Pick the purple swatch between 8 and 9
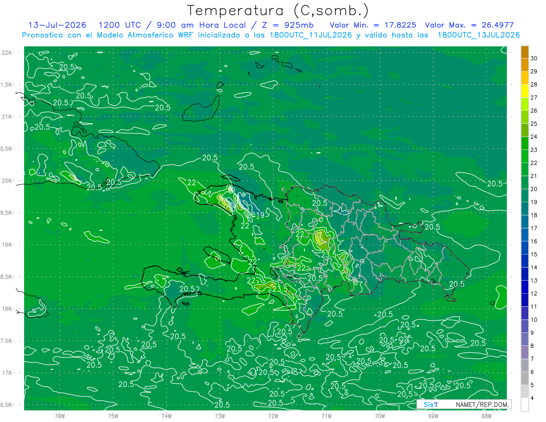 pyautogui.click(x=525, y=340)
